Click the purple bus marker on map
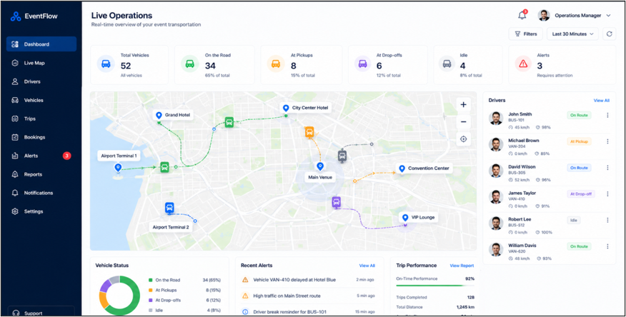The width and height of the screenshot is (626, 317). coord(336,202)
